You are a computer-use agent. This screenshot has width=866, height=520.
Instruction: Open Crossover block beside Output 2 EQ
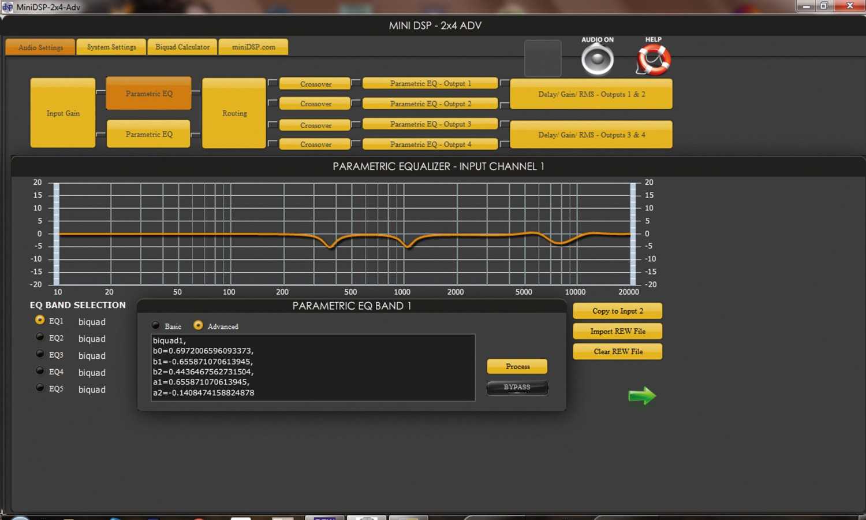pyautogui.click(x=315, y=104)
